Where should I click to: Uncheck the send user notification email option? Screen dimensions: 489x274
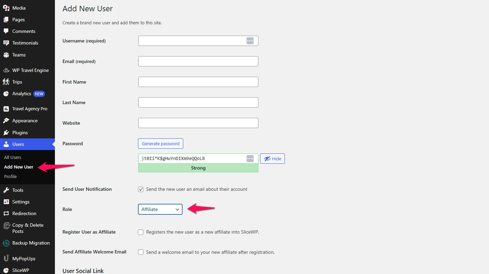click(x=141, y=189)
